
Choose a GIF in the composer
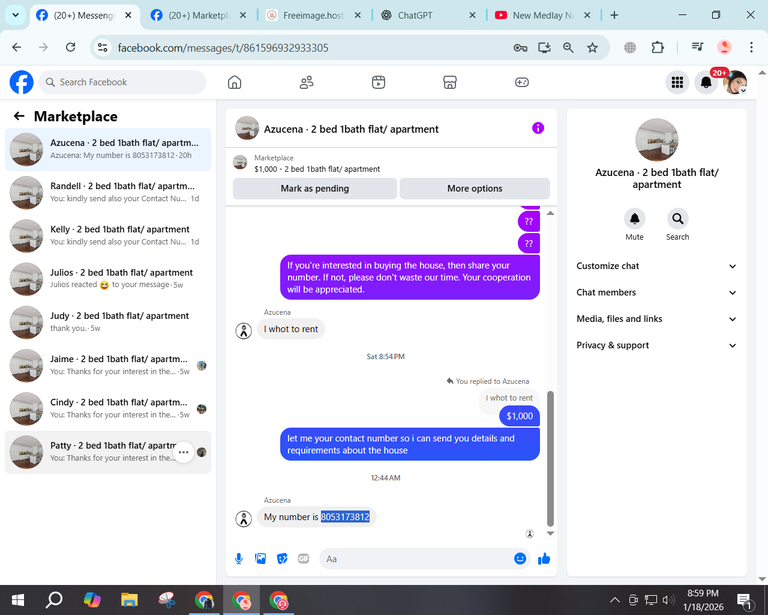(x=304, y=559)
